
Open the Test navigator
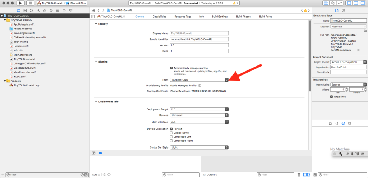(x=51, y=10)
